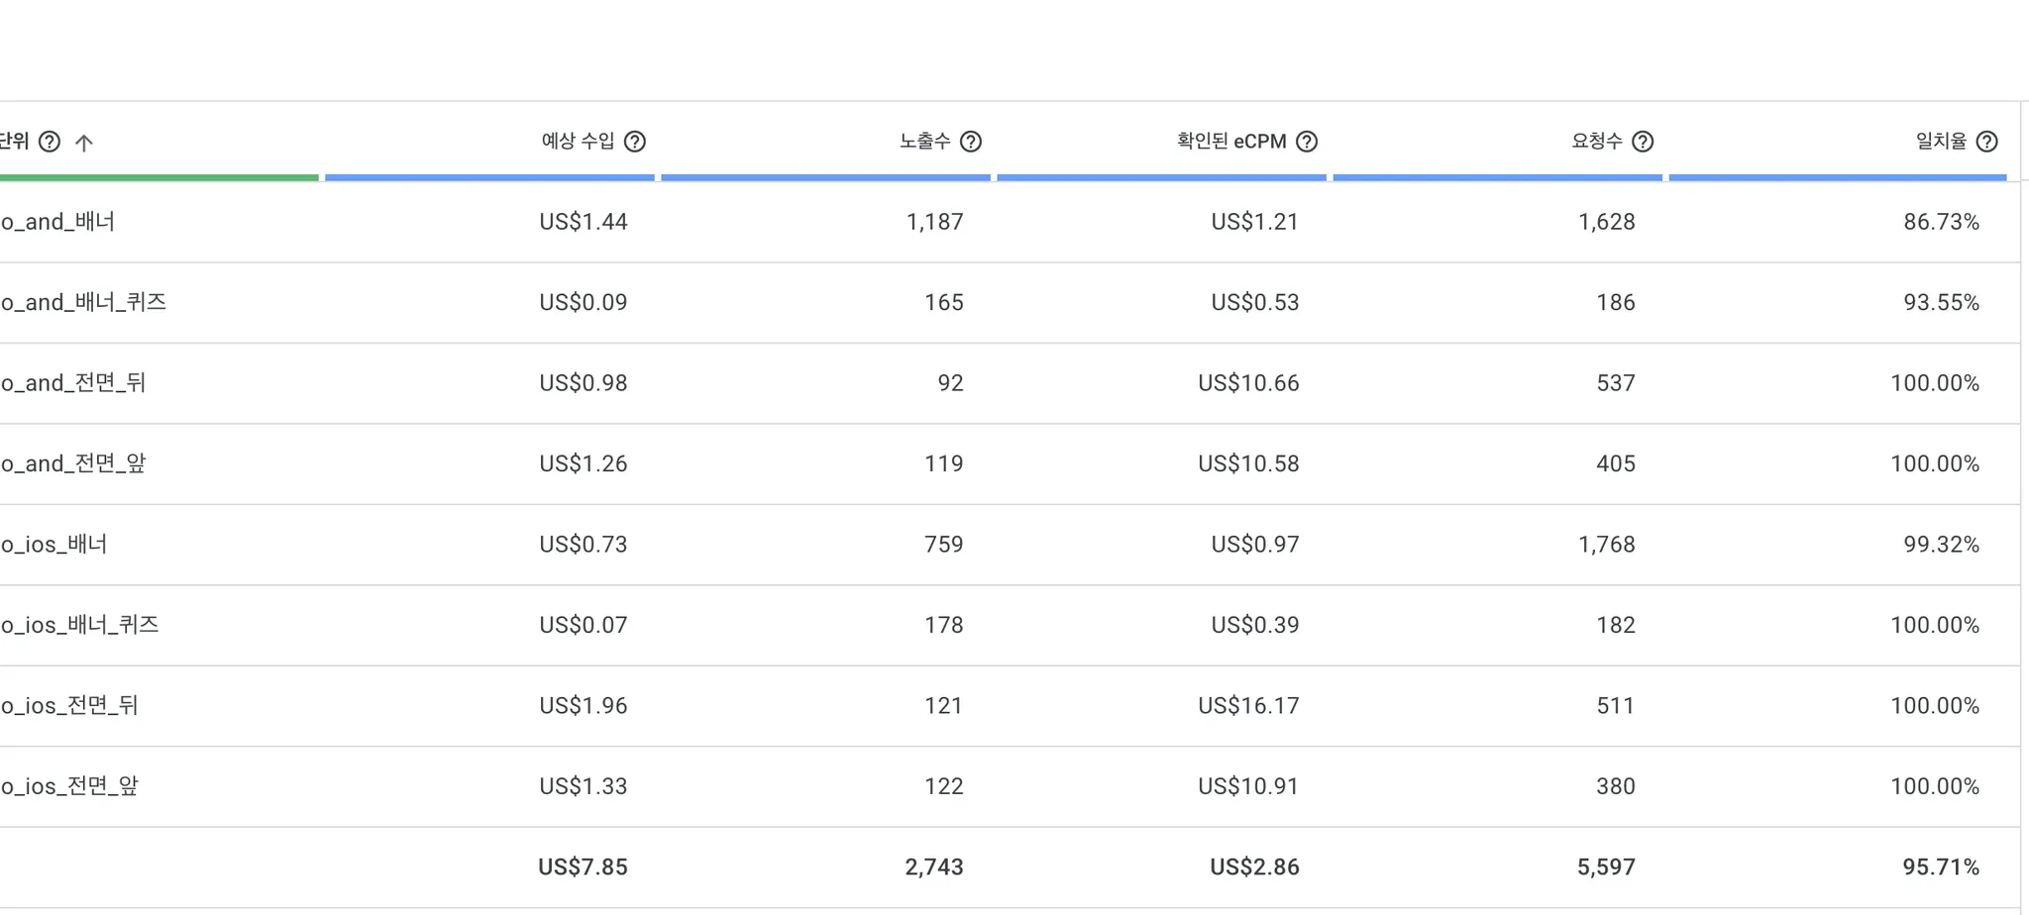This screenshot has width=2029, height=915.
Task: Click help icon beside 노출수 header
Action: [971, 142]
